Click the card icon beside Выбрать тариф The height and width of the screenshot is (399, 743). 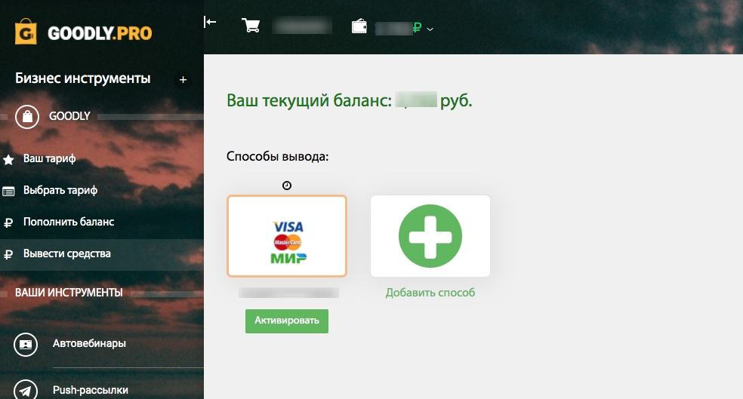[x=8, y=192]
